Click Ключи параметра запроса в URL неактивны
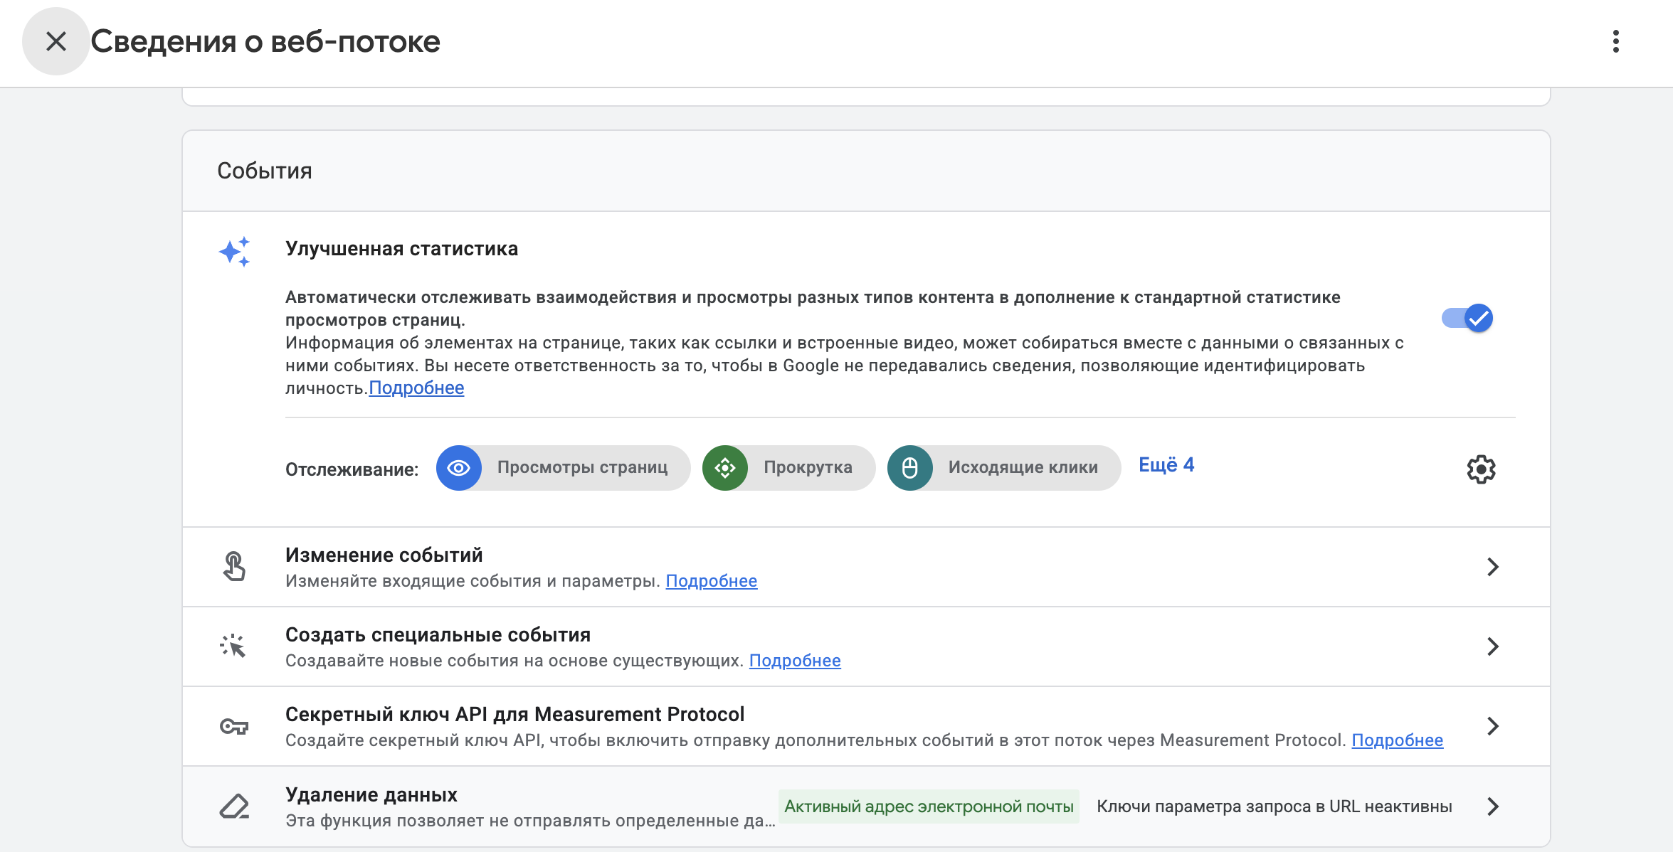 (x=1274, y=806)
